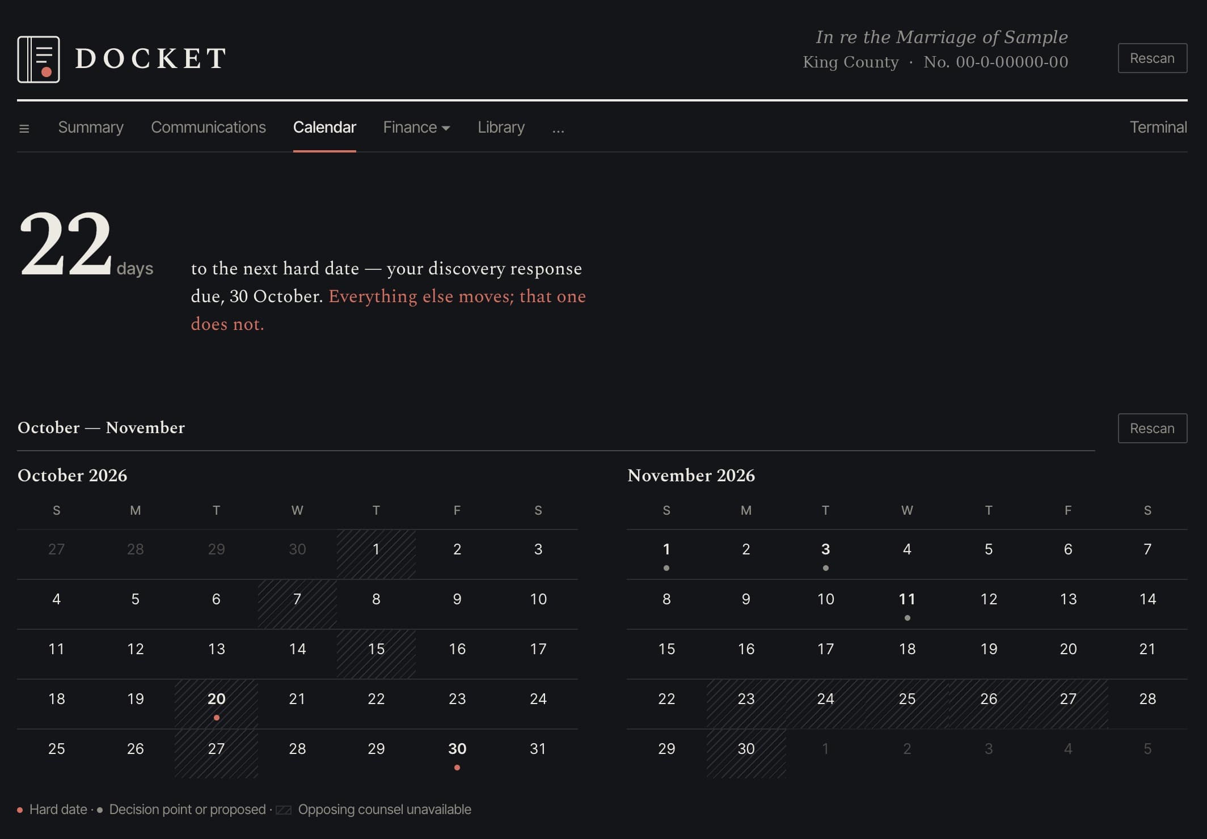Click hatched October 27 cell
Screen dimensions: 1207x839
point(216,754)
